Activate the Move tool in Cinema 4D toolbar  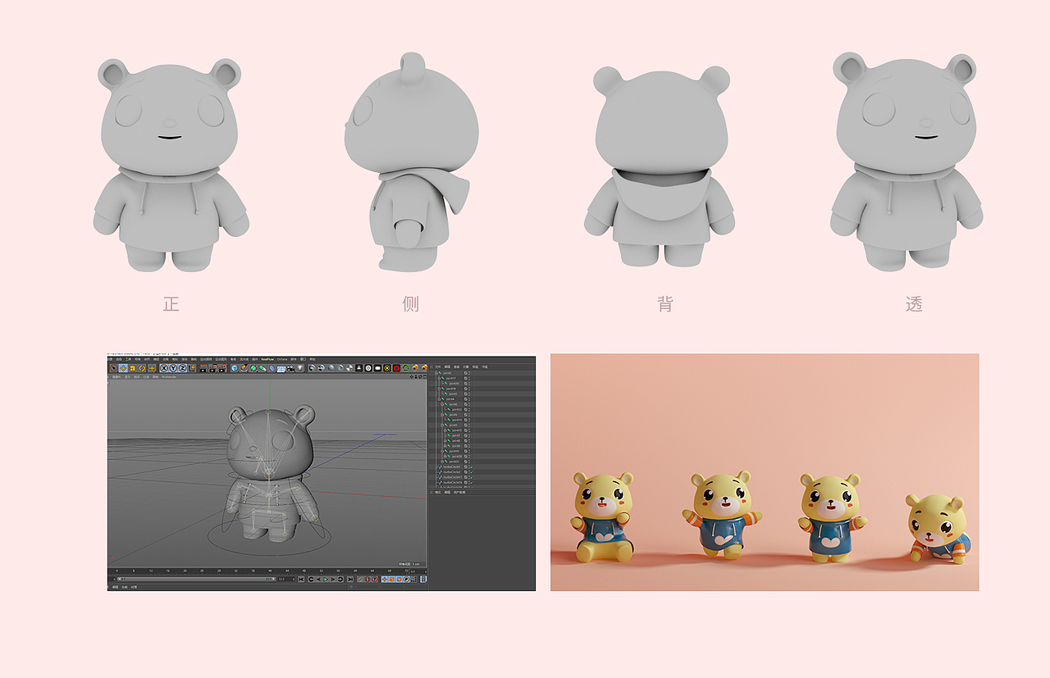(x=123, y=368)
